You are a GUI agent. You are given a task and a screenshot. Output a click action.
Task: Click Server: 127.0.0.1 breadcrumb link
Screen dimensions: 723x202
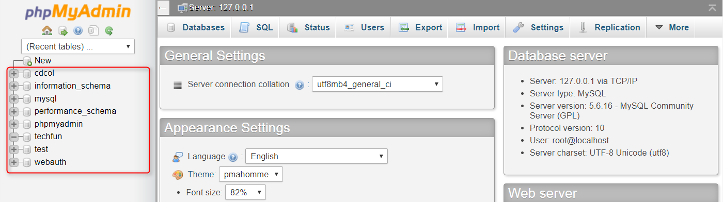[x=221, y=8]
